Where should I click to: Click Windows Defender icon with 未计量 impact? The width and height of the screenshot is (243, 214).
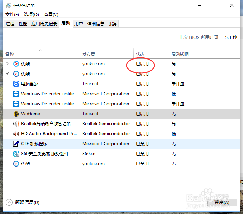16,104
